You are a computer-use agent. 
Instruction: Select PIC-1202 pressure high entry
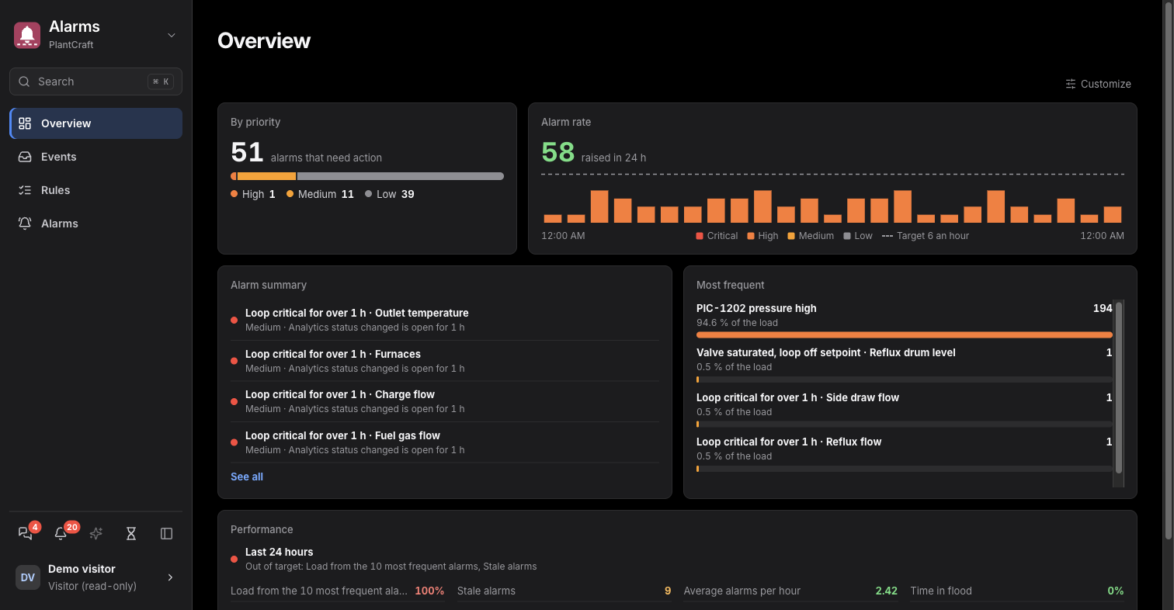click(x=905, y=320)
